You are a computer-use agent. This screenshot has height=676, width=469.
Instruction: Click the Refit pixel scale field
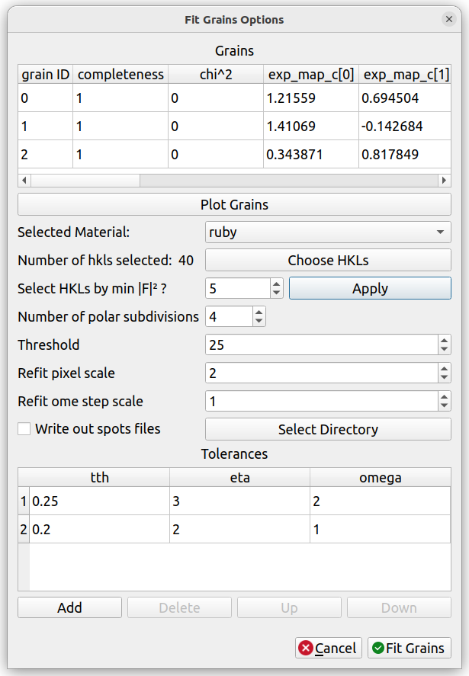(x=322, y=373)
